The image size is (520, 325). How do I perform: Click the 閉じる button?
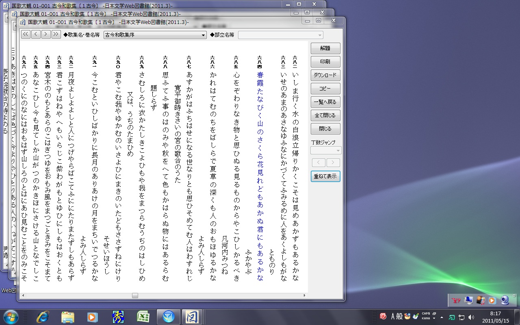point(325,128)
